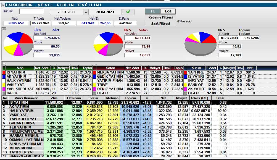Image resolution: width=277 pixels, height=160 pixels.
Task: Pick the white swatch beside HALK YATIRIM in Alan table
Action: click(4, 81)
